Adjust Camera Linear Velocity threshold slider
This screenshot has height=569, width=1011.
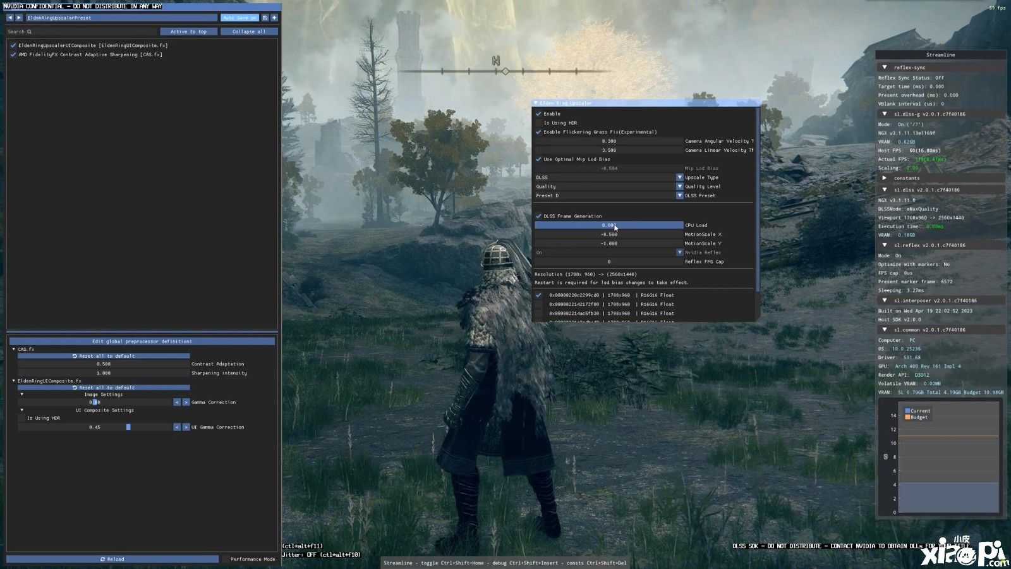coord(609,150)
